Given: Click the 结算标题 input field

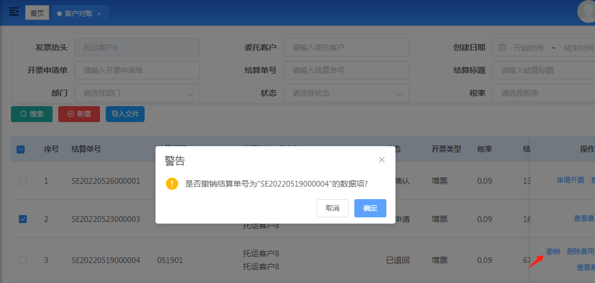Looking at the screenshot, I should (544, 71).
